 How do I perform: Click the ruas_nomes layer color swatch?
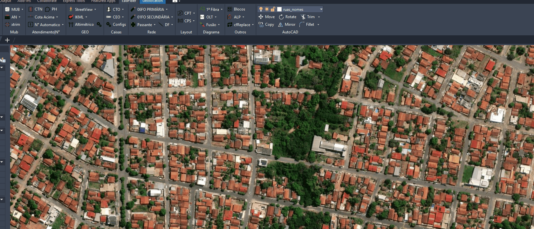click(279, 9)
